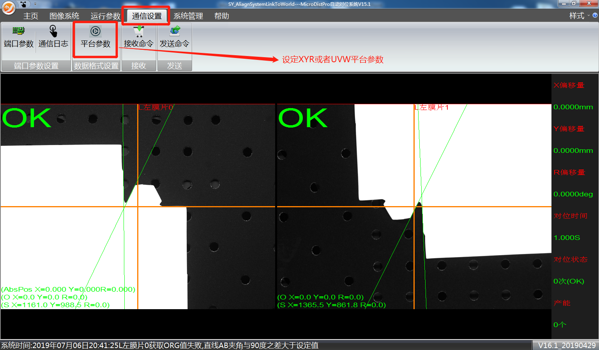Select the 通信设置 tab
The height and width of the screenshot is (350, 599).
(x=147, y=16)
